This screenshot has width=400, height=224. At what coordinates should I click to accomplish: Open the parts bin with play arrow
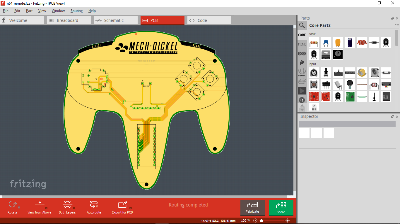[302, 91]
